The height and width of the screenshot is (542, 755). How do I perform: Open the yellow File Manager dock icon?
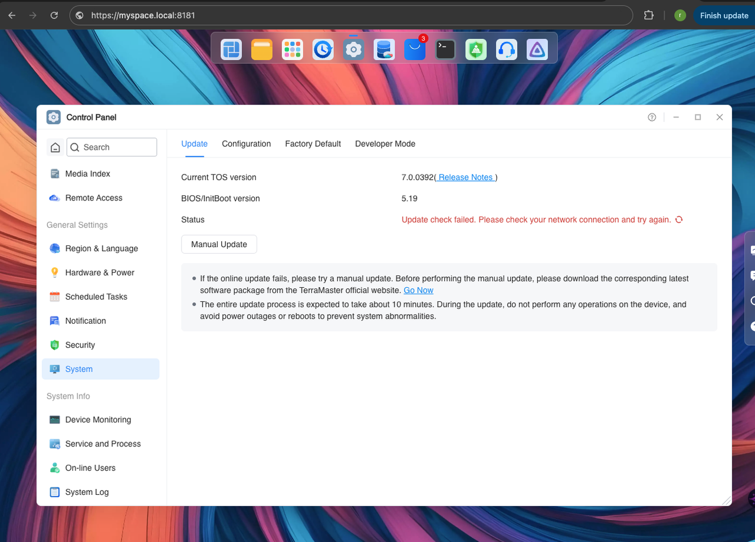(262, 50)
